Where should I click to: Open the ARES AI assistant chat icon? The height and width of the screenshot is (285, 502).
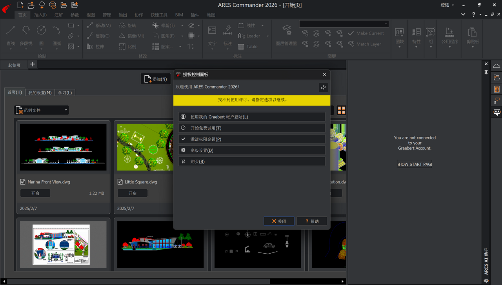[497, 112]
